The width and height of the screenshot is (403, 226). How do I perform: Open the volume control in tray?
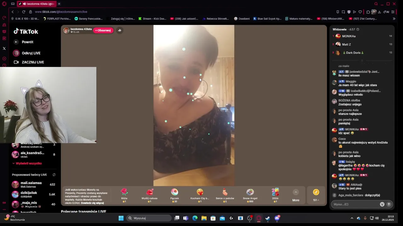coord(377,218)
